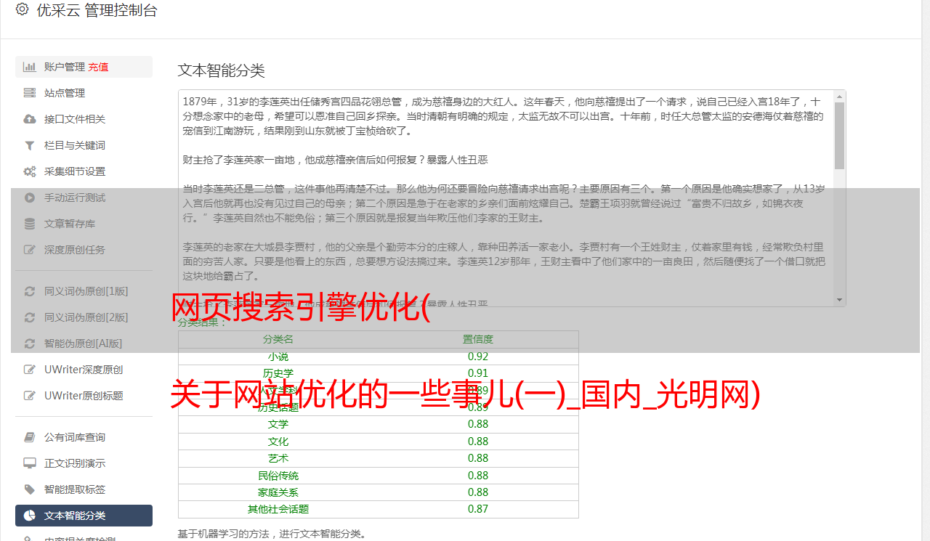Click the play icon for 手动运行测试

pyautogui.click(x=29, y=198)
